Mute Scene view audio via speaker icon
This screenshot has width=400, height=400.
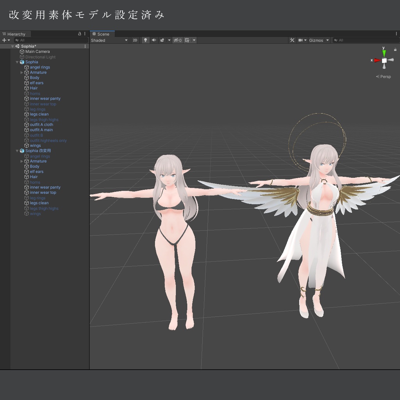pyautogui.click(x=154, y=40)
